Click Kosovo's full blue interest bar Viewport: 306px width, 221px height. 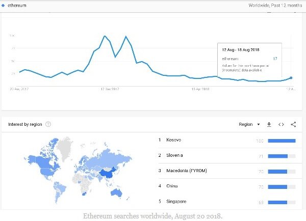[282, 141]
